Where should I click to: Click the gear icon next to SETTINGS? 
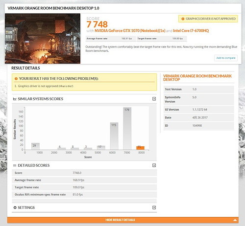click(x=15, y=207)
